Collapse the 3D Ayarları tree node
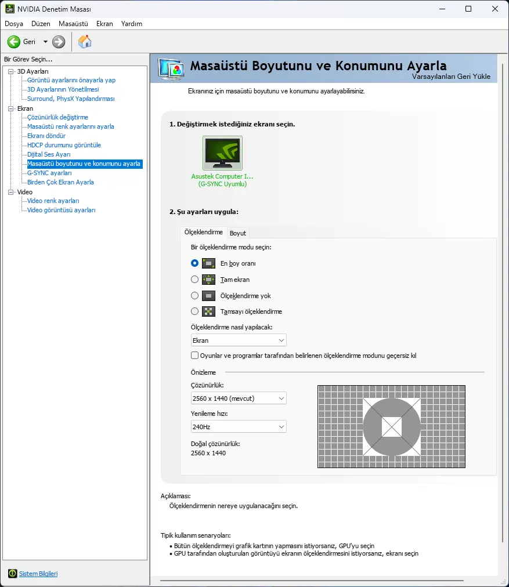The width and height of the screenshot is (509, 587). click(x=11, y=71)
